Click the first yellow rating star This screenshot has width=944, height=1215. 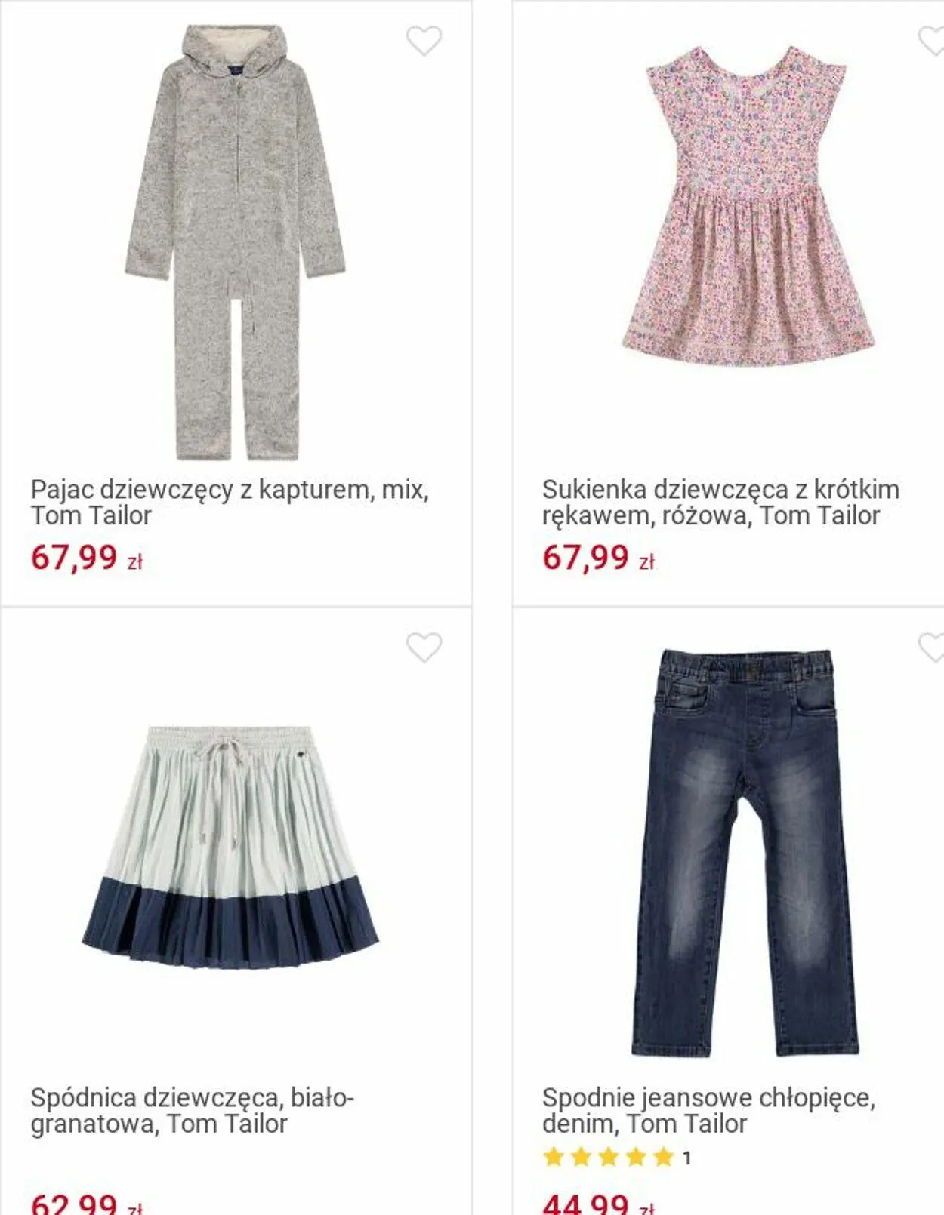click(554, 1157)
